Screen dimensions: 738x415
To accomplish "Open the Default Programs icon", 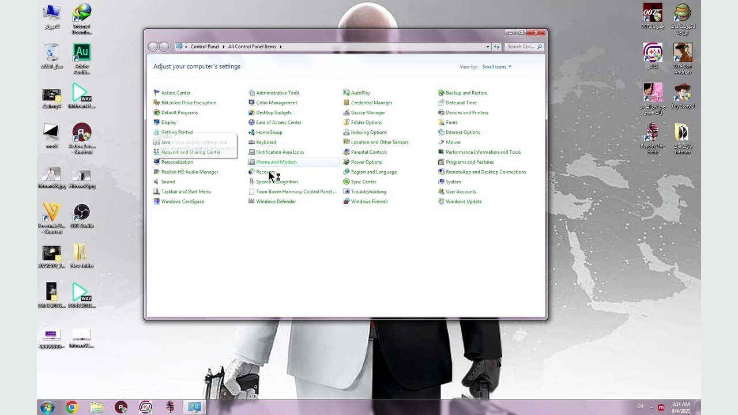I will (x=156, y=112).
